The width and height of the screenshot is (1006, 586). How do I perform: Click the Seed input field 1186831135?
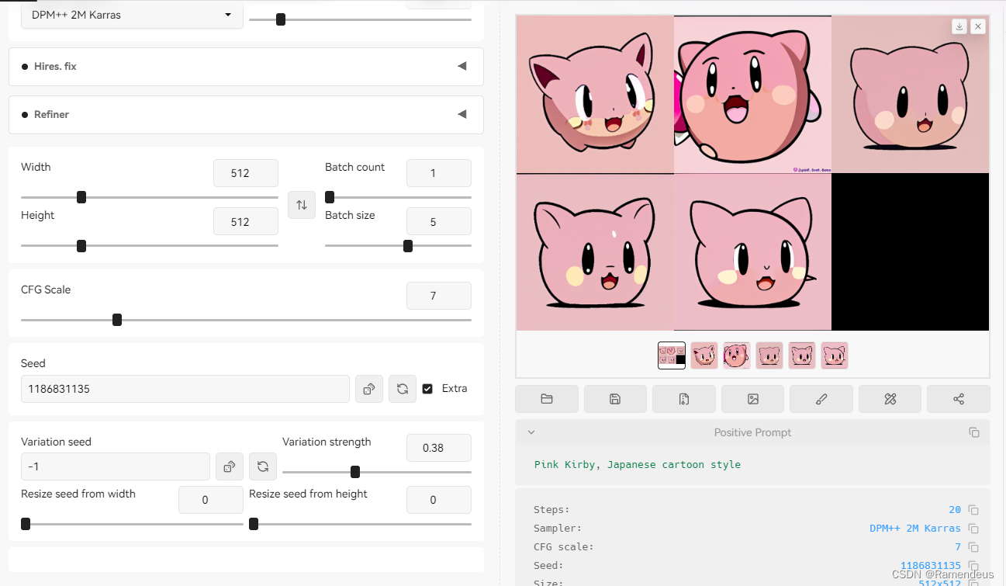point(185,389)
